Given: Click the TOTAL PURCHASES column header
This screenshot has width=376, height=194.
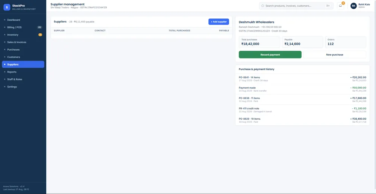Looking at the screenshot, I should [179, 31].
